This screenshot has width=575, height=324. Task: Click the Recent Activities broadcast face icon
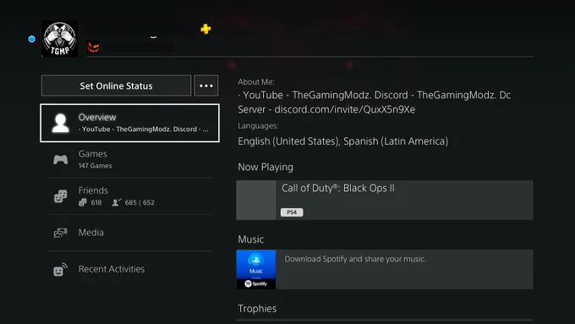pos(61,269)
